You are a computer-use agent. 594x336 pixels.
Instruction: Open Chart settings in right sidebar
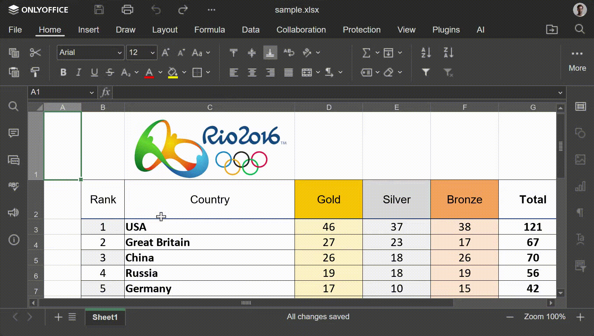[580, 186]
